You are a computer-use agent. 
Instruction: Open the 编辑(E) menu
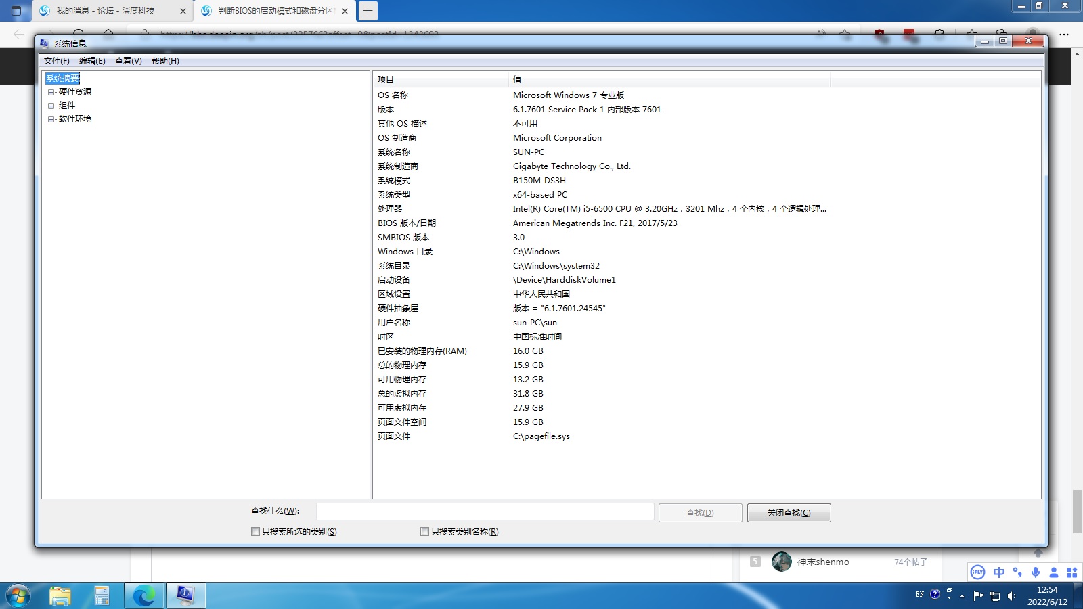(92, 61)
